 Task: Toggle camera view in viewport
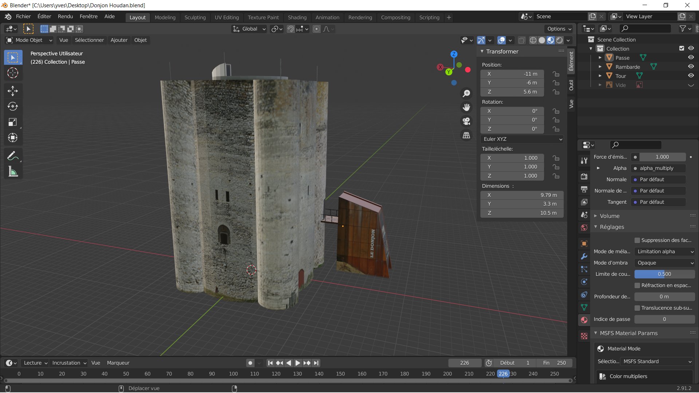466,121
